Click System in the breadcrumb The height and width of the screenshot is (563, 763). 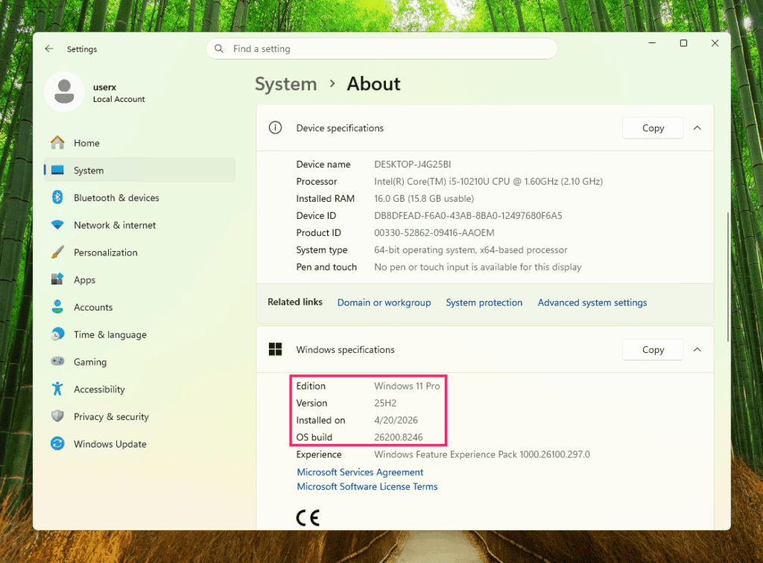coord(286,84)
